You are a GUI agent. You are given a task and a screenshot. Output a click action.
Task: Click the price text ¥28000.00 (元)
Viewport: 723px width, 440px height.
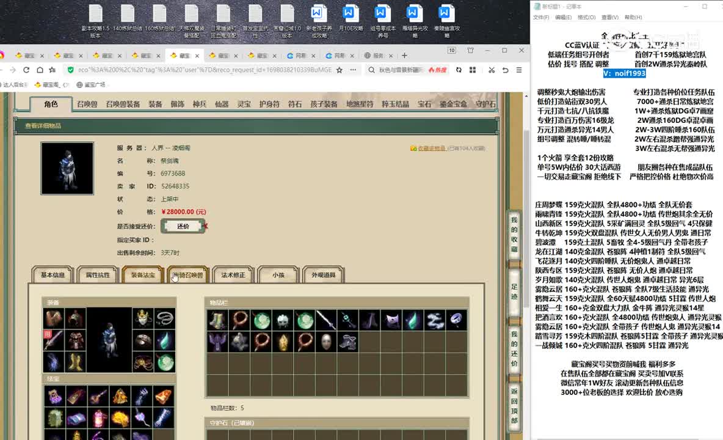coord(184,211)
